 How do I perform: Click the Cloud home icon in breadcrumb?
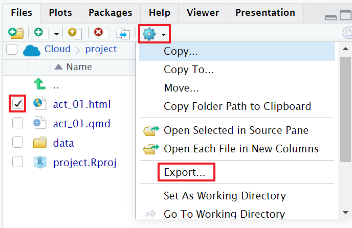[32, 50]
